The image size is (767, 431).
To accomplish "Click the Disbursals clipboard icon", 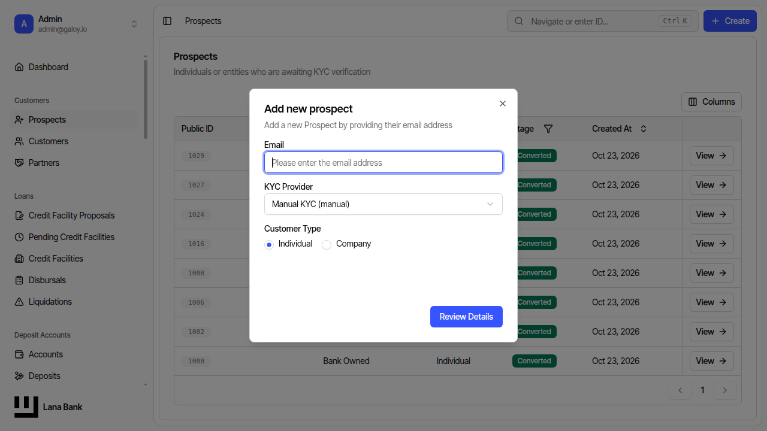I will pyautogui.click(x=19, y=280).
